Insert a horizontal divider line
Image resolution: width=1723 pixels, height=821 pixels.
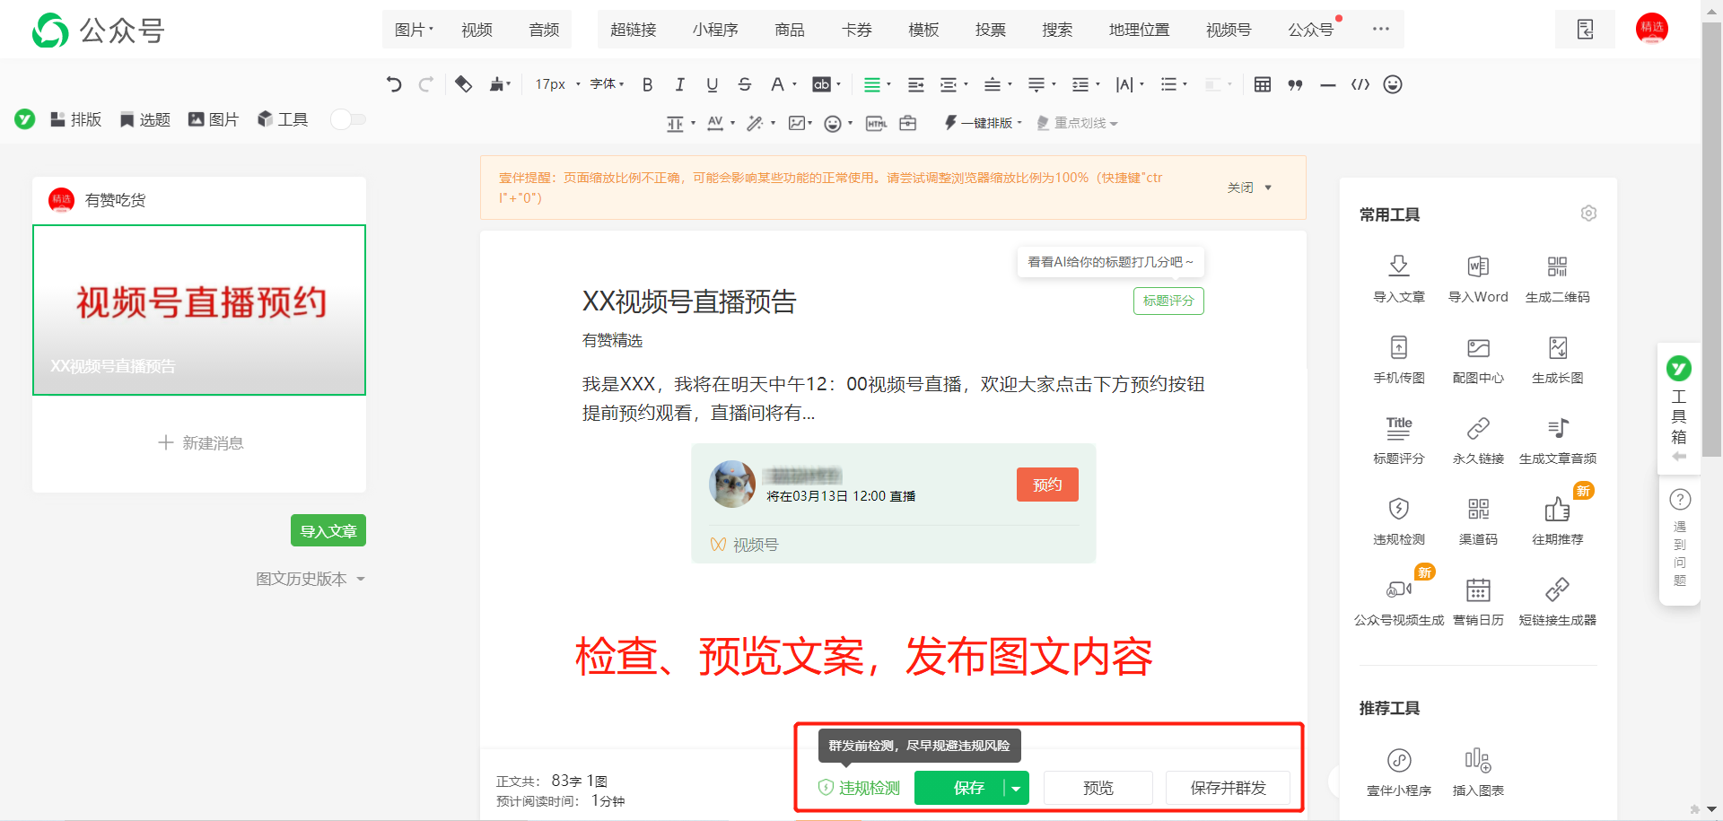pos(1328,84)
